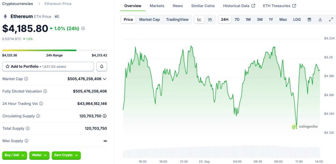Open the Wallet dropdown
Viewport: 336px width, 164px height.
coord(39,155)
